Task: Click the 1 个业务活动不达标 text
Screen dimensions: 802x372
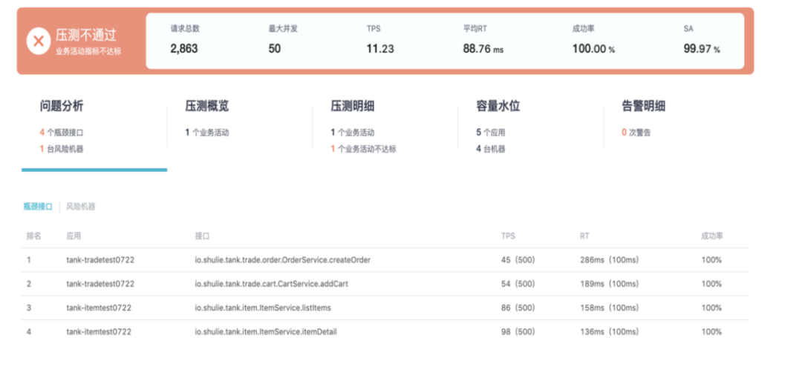Action: (363, 149)
